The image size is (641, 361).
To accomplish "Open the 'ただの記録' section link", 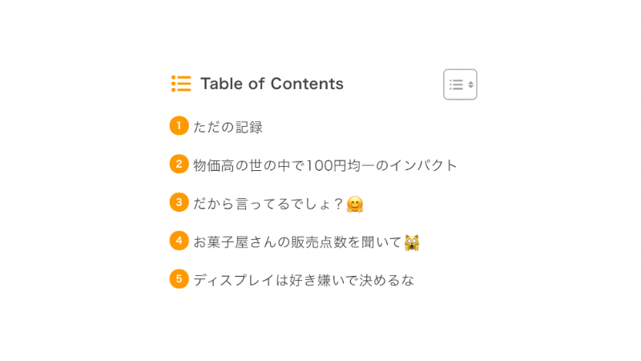I will pyautogui.click(x=228, y=127).
